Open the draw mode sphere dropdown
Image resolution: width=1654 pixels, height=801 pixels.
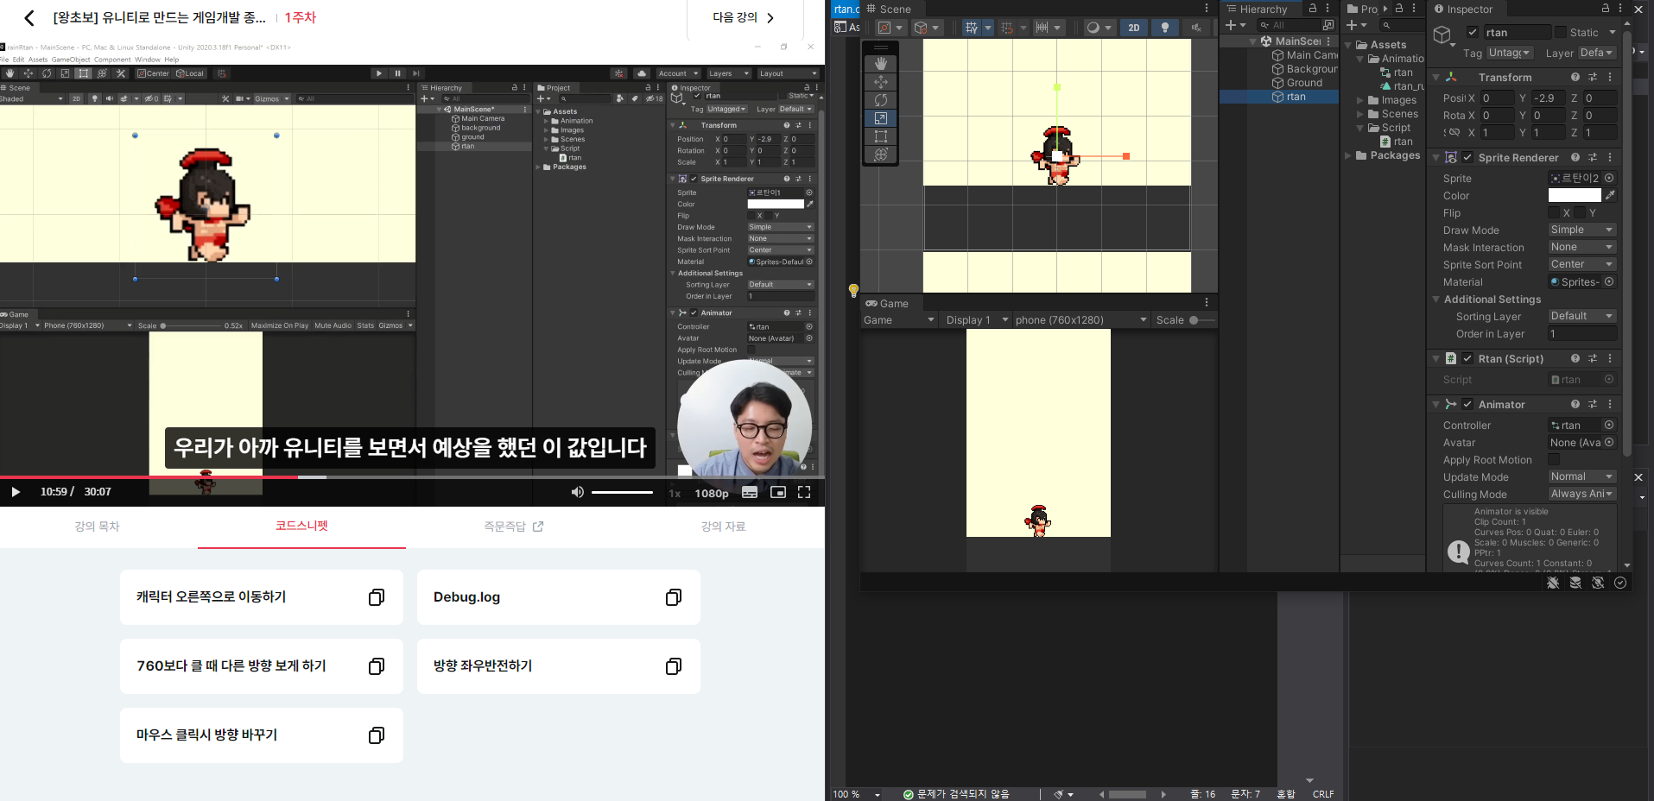[x=1099, y=28]
